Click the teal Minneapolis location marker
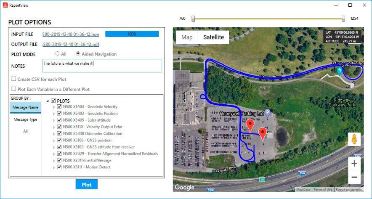 pos(339,71)
